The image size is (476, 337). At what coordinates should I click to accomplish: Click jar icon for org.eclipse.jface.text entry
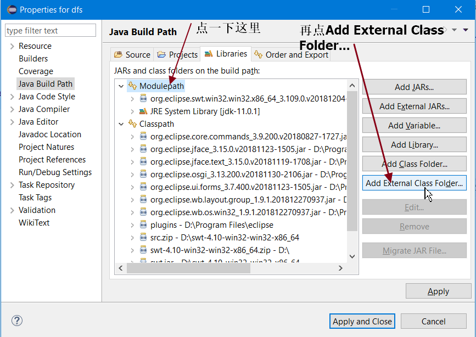pyautogui.click(x=143, y=162)
